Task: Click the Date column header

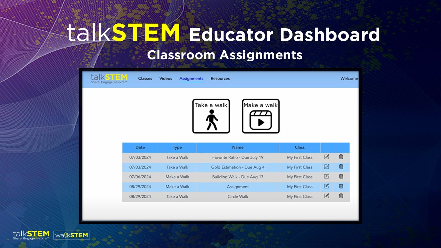Action: pos(140,147)
